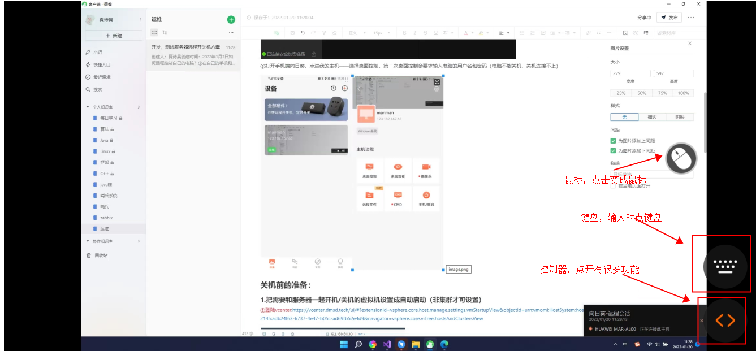Insert a task checklist

click(543, 33)
